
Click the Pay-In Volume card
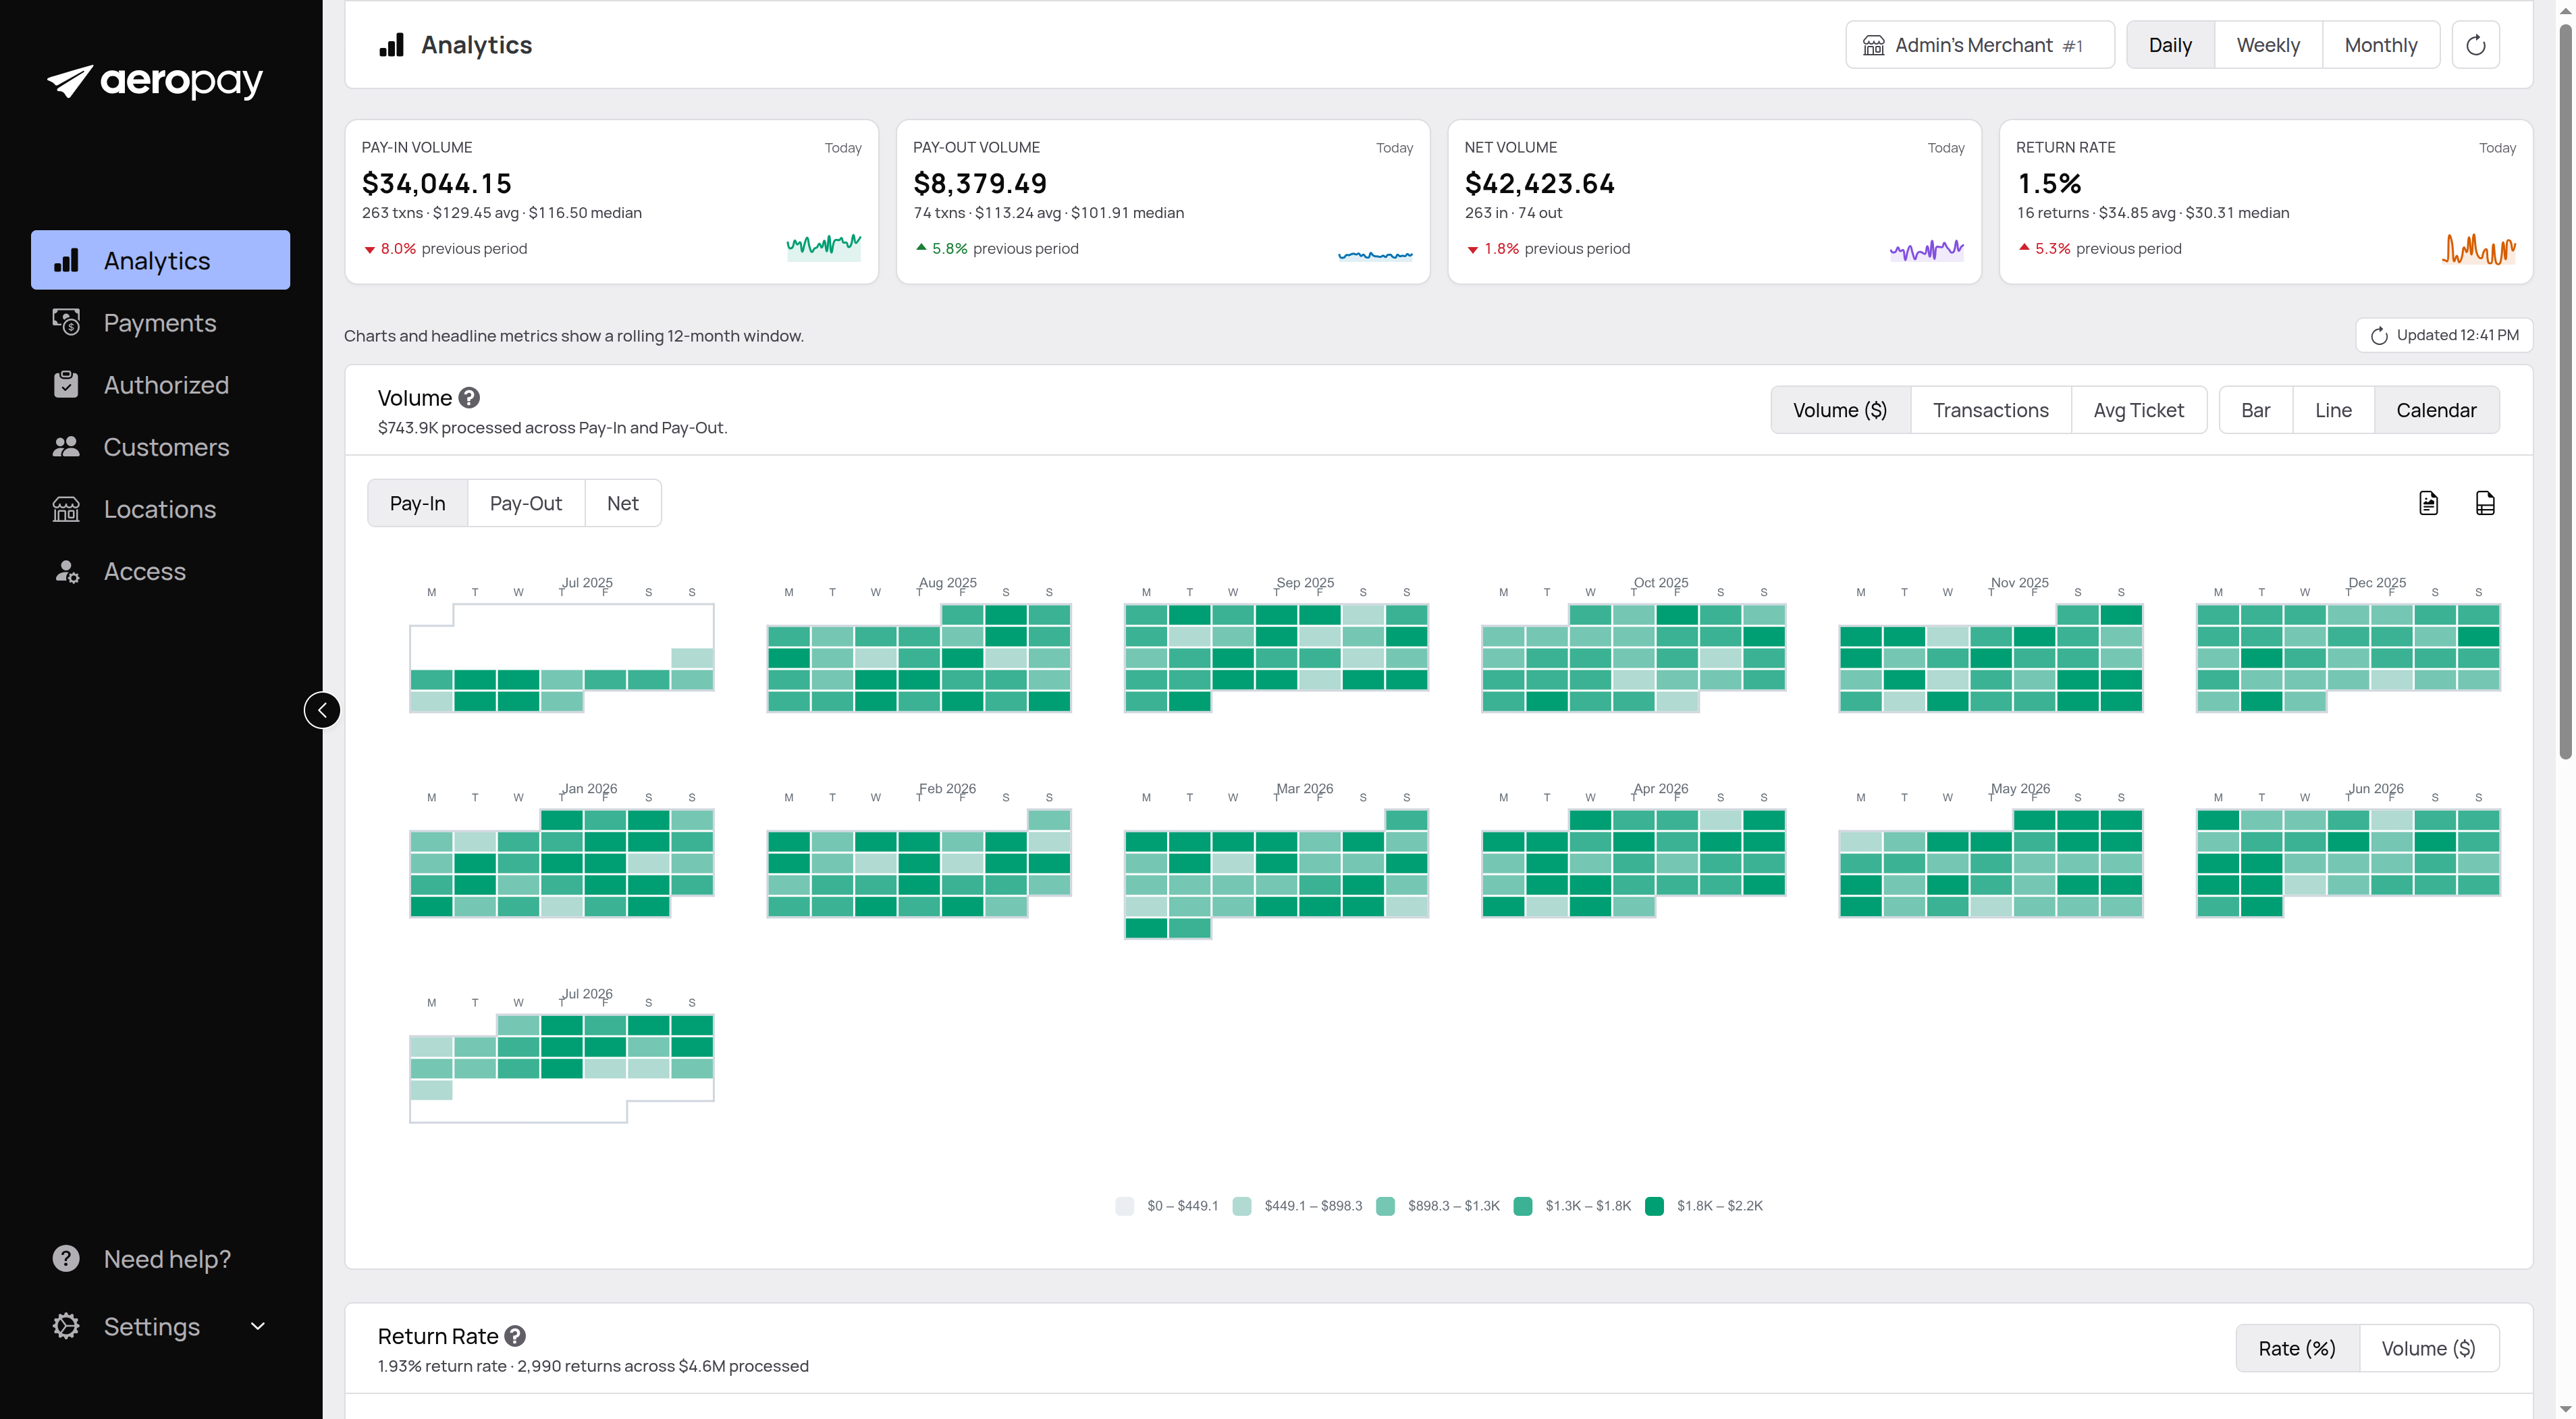(611, 202)
